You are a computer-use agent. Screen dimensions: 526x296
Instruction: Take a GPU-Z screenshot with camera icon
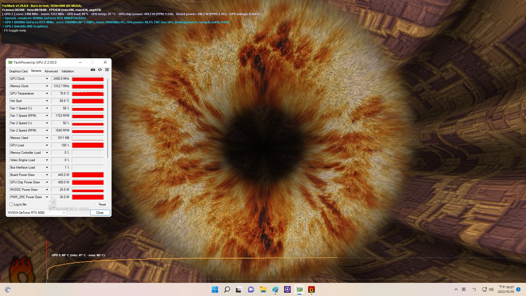point(93,70)
